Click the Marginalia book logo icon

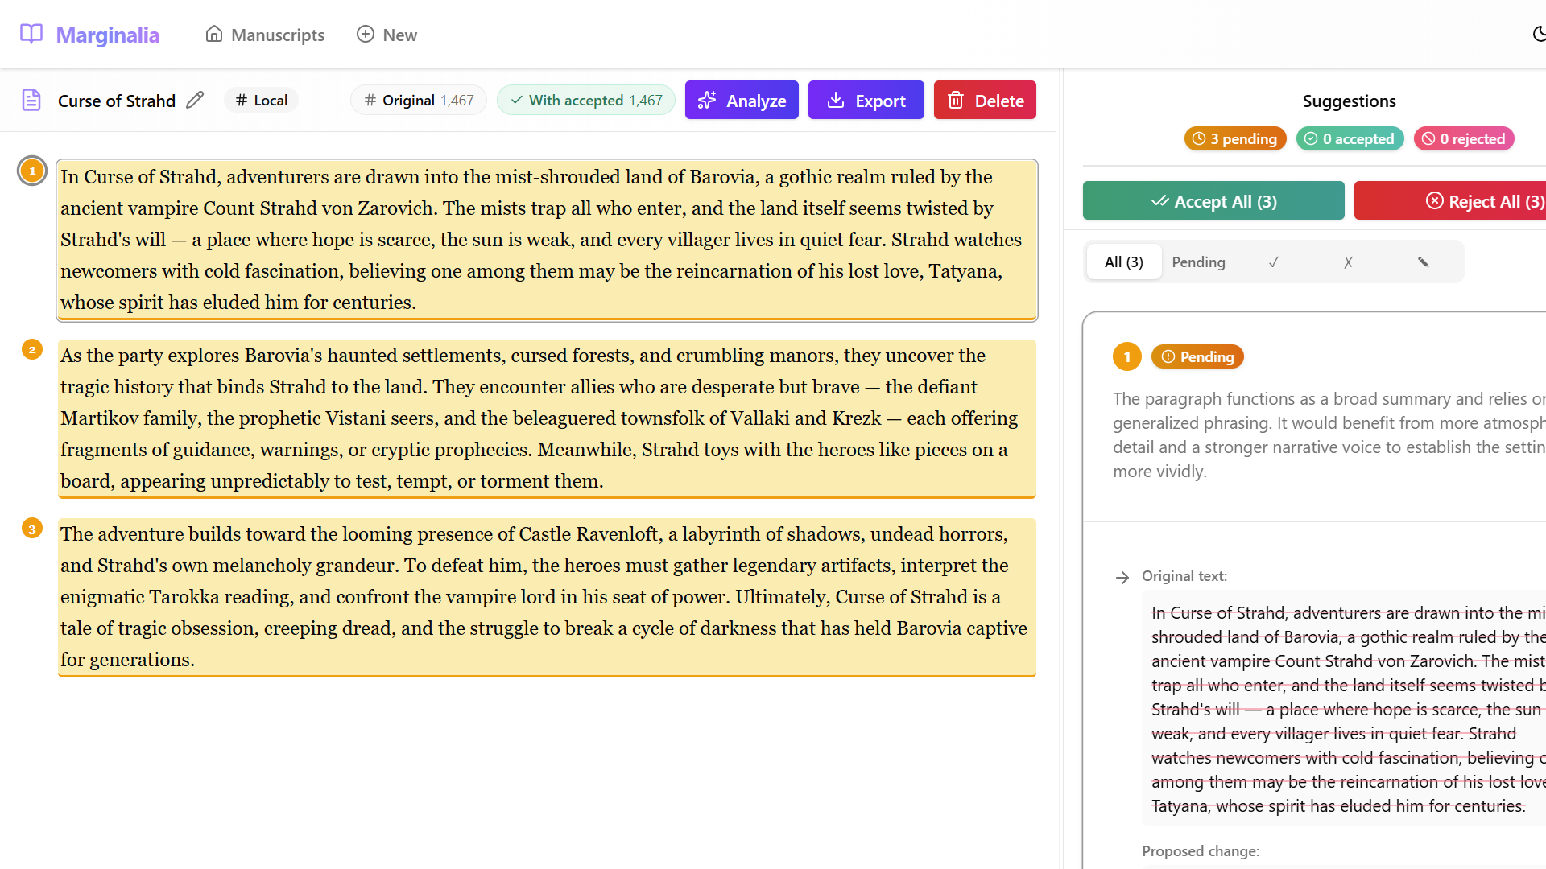[x=31, y=34]
